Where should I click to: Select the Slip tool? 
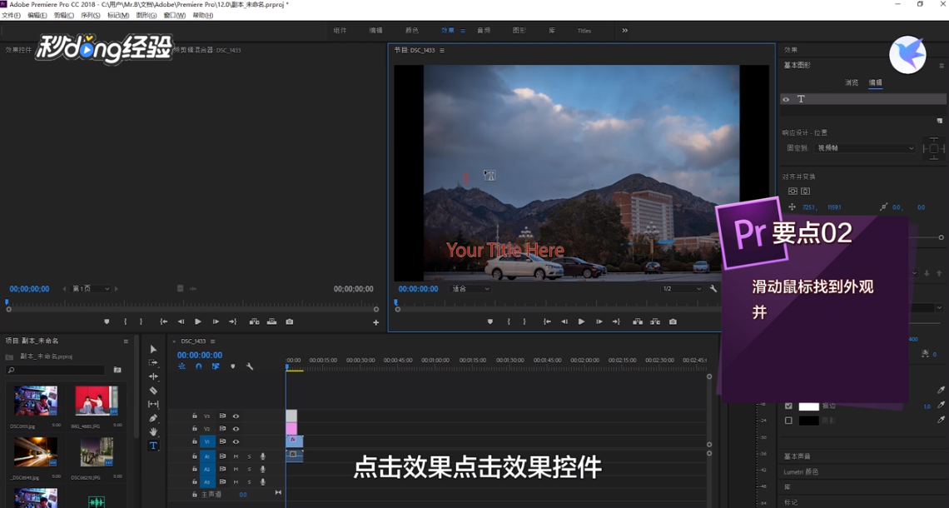coord(153,405)
